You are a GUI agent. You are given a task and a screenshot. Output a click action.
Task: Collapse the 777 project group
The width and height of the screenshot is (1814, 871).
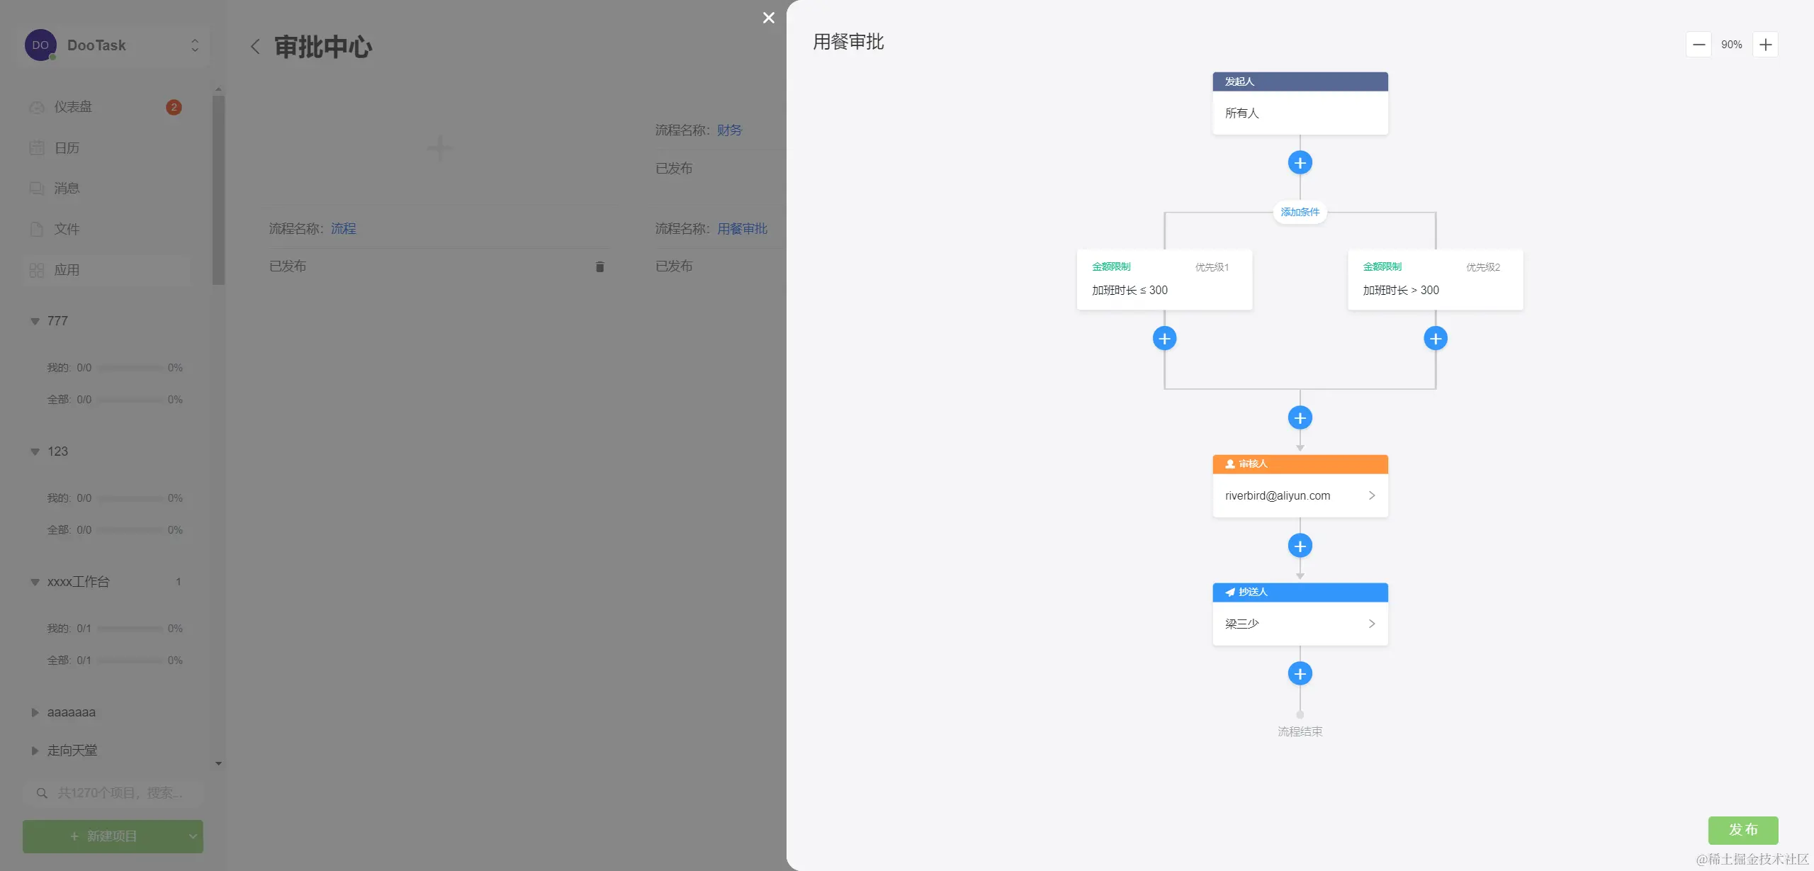coord(35,321)
